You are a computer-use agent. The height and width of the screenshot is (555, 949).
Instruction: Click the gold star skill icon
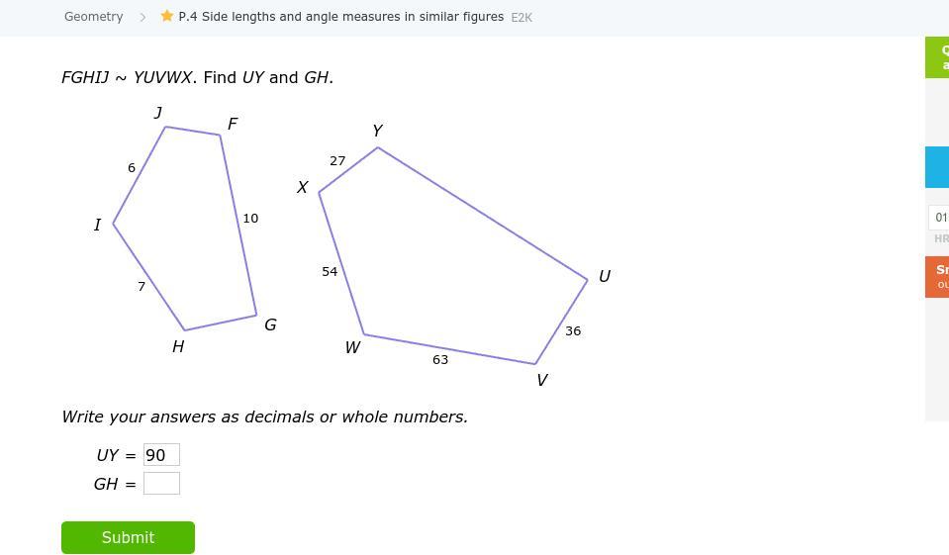(x=167, y=17)
